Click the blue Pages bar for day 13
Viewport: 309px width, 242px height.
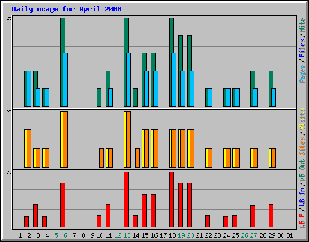pos(129,80)
